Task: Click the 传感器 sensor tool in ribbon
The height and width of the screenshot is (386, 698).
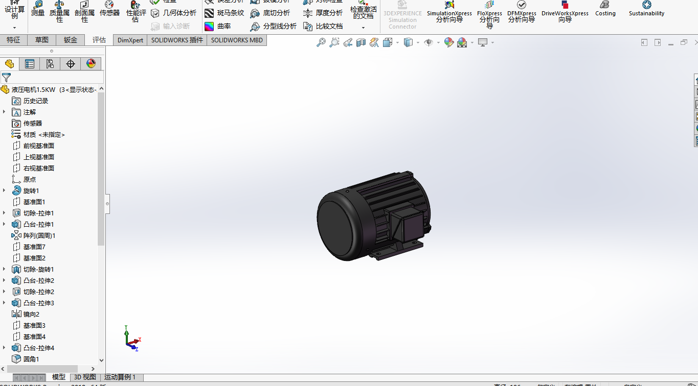Action: [109, 9]
